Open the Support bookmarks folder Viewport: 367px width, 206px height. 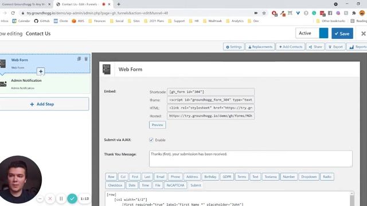pos(177,21)
